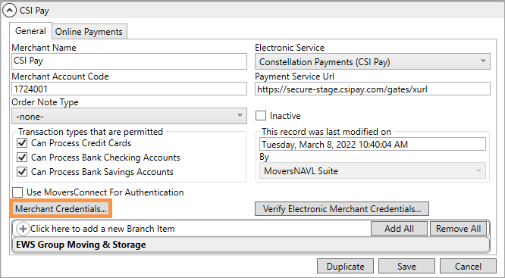
Task: Uncheck Can Process Credit Cards
Action: [x=21, y=143]
